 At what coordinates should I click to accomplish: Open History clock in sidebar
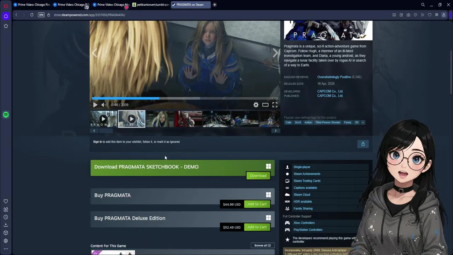[x=6, y=217]
